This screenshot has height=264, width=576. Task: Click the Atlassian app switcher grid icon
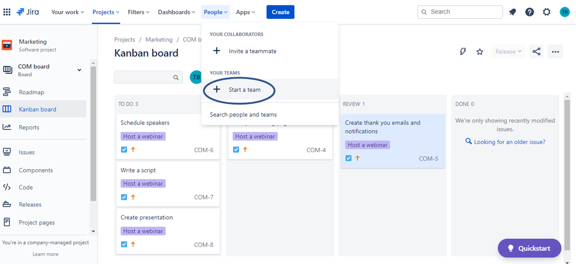pos(7,12)
